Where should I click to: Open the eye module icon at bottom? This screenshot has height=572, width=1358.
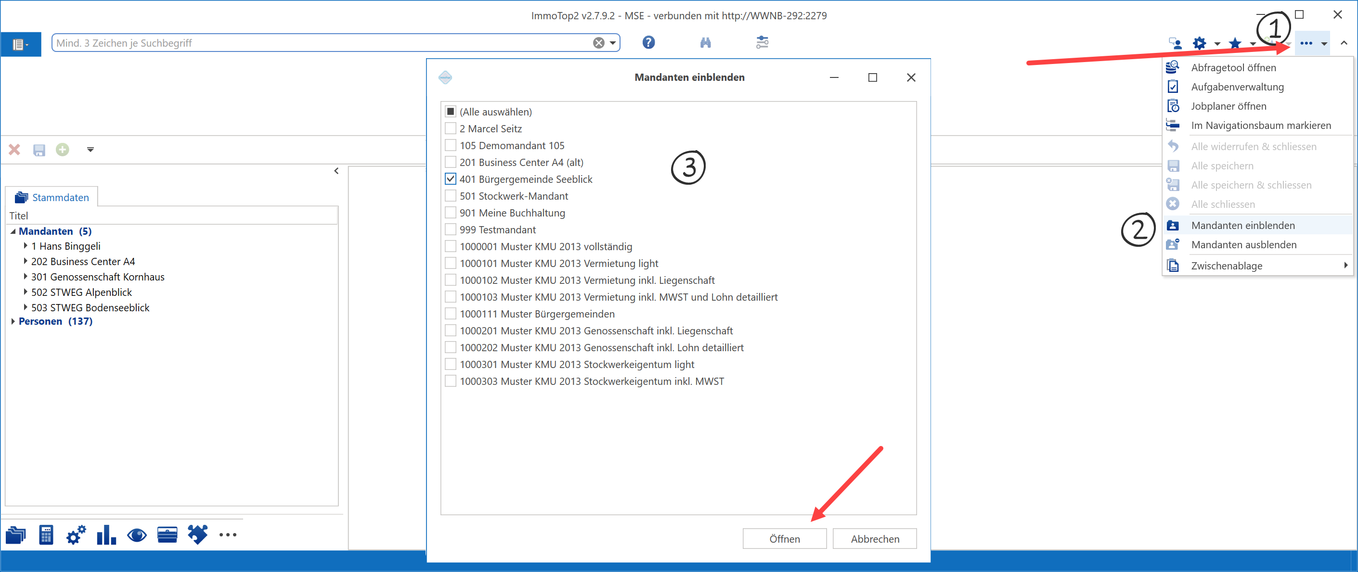pyautogui.click(x=137, y=535)
